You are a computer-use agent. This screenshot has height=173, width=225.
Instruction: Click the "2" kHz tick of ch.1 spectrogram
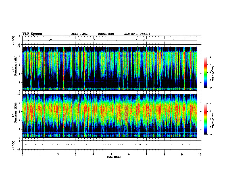pyautogui.click(x=20, y=83)
